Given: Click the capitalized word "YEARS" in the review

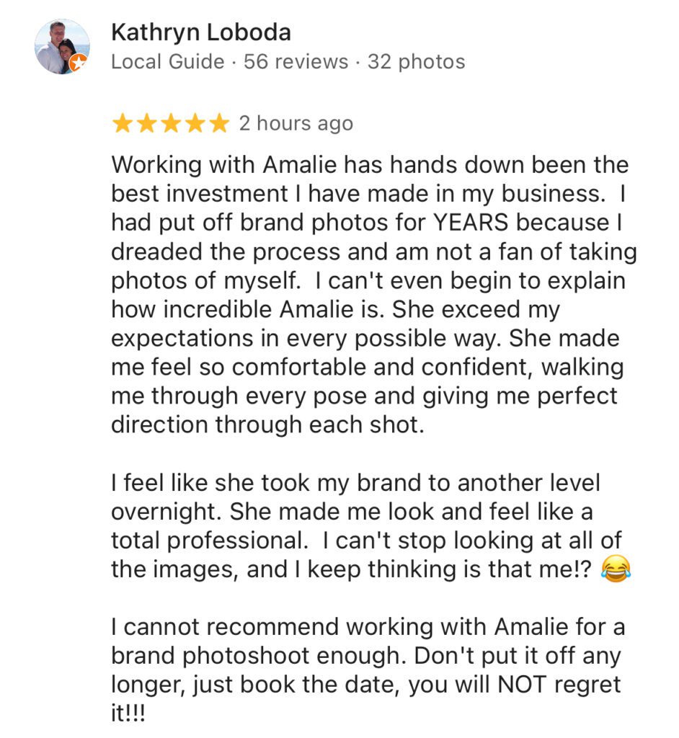Looking at the screenshot, I should click(x=471, y=223).
